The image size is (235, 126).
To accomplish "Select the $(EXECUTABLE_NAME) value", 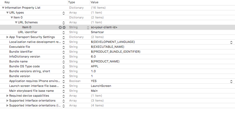I will (x=107, y=47).
